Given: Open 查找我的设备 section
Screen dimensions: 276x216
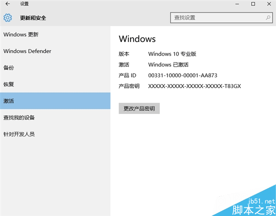Looking at the screenshot, I should click(55, 118).
